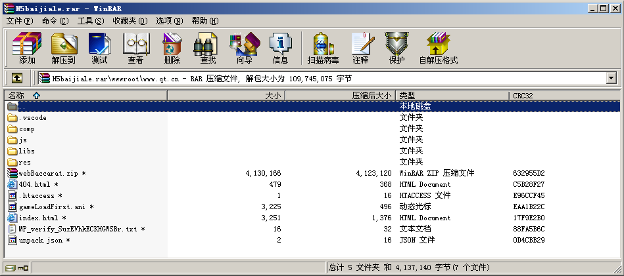Open the Tools (工具) menu
The image size is (624, 276).
pos(91,21)
